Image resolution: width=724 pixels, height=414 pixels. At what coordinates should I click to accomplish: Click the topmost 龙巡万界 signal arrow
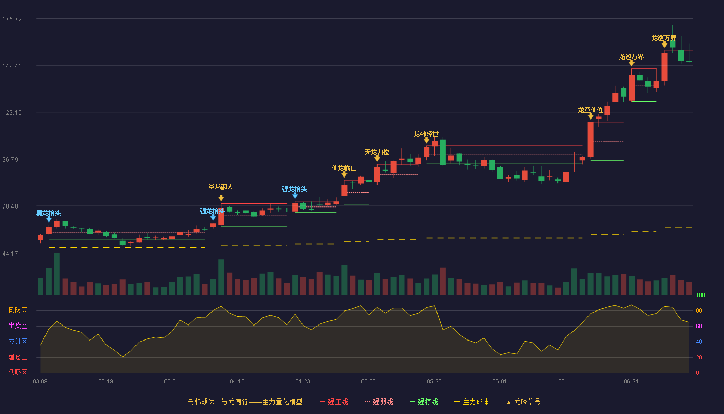click(x=665, y=45)
